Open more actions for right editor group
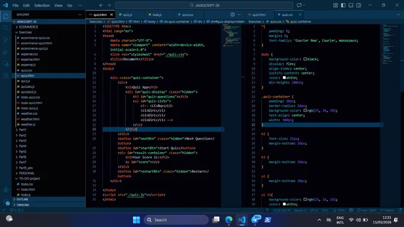Screen dimensions: 404x227 click(398, 15)
